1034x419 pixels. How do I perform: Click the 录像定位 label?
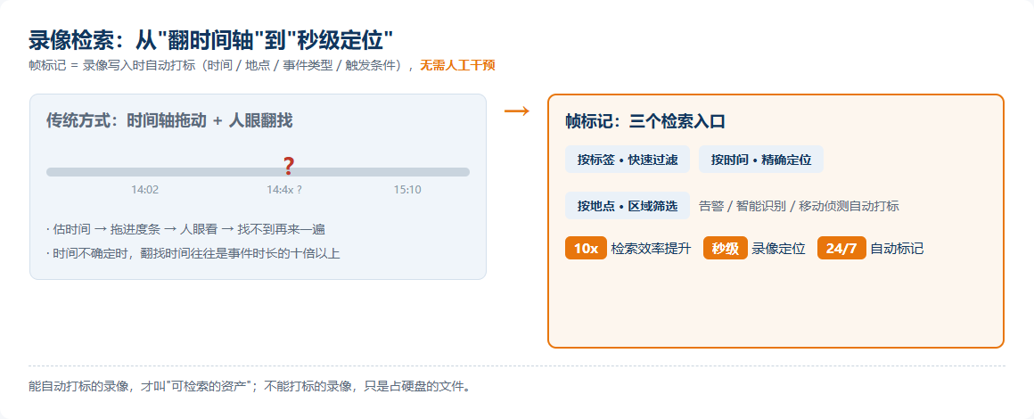click(x=779, y=249)
